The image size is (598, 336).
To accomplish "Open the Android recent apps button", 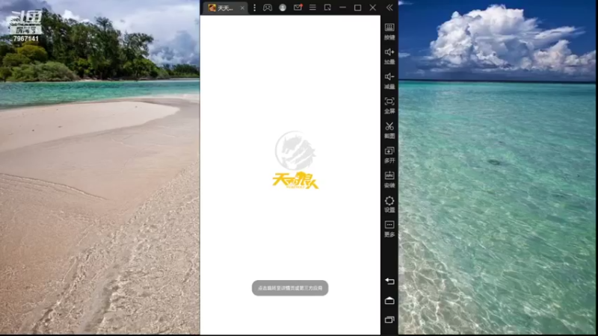I will click(x=389, y=320).
